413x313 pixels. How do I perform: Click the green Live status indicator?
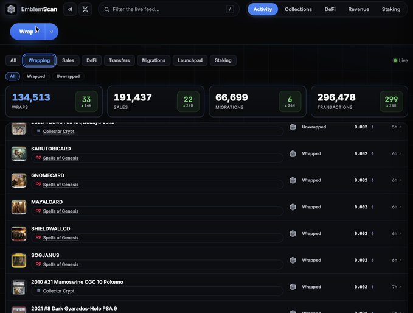coord(400,60)
